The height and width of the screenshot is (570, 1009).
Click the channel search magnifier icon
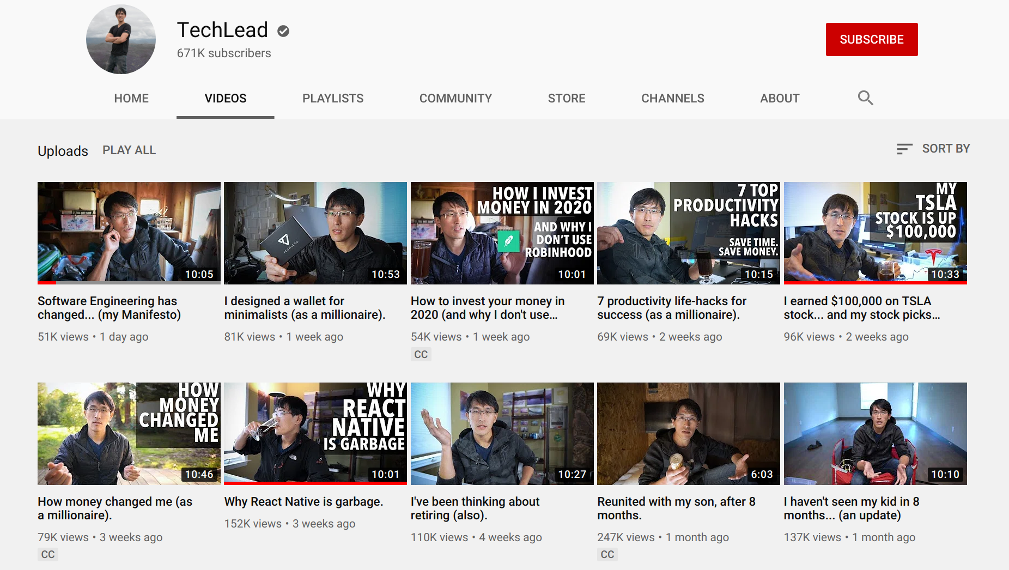[865, 98]
